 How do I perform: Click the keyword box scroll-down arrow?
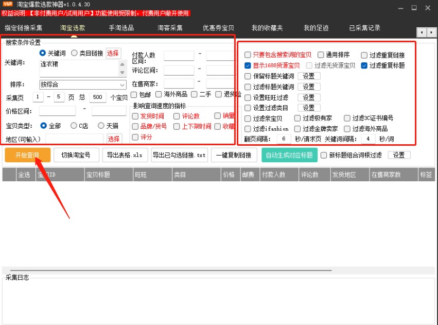(x=122, y=73)
